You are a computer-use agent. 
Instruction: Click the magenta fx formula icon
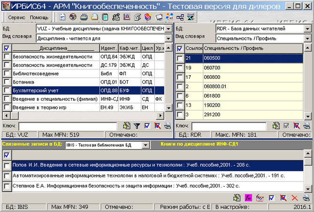click(248, 198)
